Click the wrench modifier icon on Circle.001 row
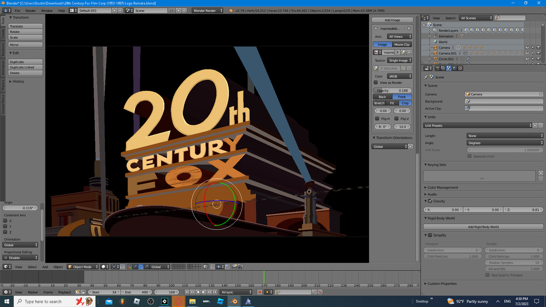The width and height of the screenshot is (546, 307). click(x=468, y=59)
